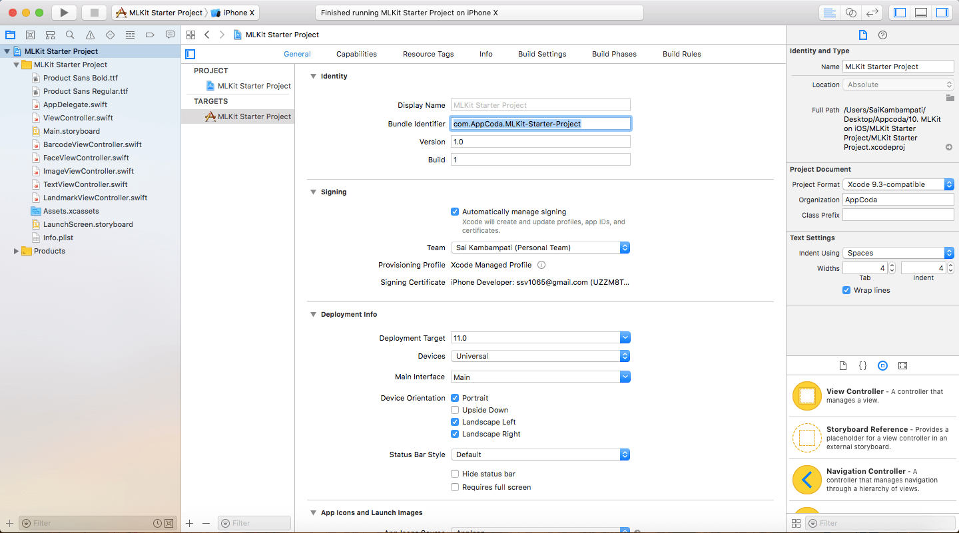The image size is (959, 533).
Task: Click the add target plus button
Action: tap(190, 523)
